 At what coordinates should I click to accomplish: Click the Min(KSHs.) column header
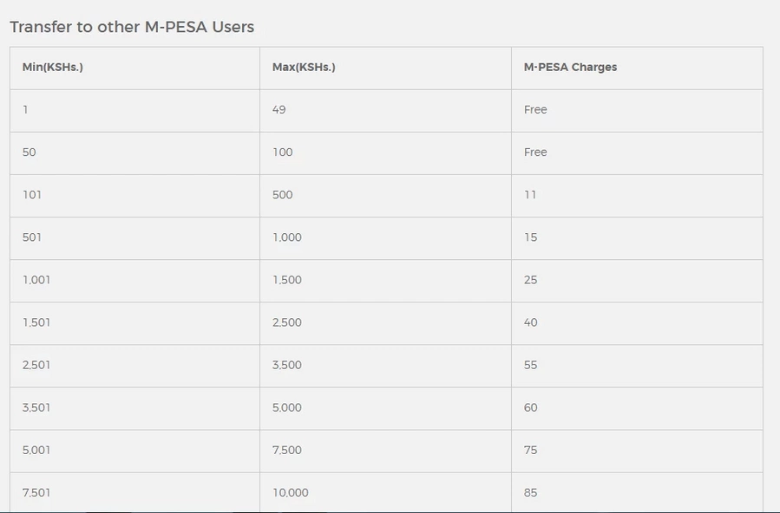(x=53, y=67)
